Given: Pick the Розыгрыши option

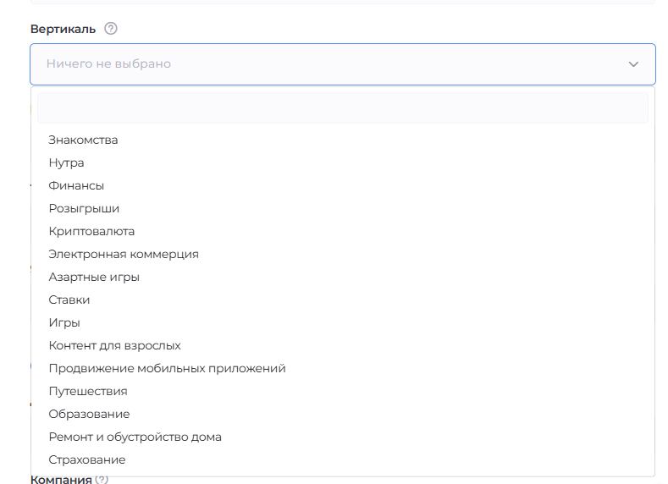Looking at the screenshot, I should point(84,208).
